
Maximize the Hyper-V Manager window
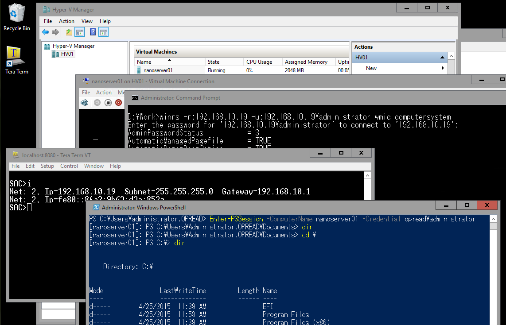click(x=427, y=8)
